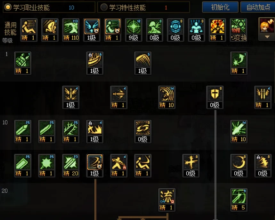Click the blond character portrait thumbnail
The height and width of the screenshot is (220, 275).
(x=267, y=25)
